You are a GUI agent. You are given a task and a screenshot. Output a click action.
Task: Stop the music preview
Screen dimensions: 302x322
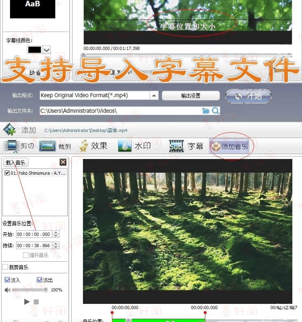(x=36, y=302)
